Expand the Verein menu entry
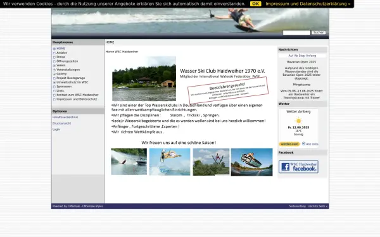The width and height of the screenshot is (380, 237). pyautogui.click(x=54, y=66)
